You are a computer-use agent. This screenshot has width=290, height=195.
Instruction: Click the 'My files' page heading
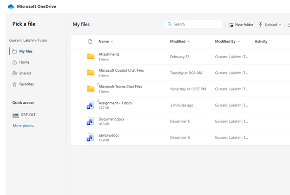pyautogui.click(x=81, y=24)
